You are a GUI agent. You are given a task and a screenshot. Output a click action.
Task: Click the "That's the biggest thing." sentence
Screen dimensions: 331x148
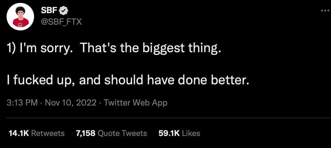[151, 48]
